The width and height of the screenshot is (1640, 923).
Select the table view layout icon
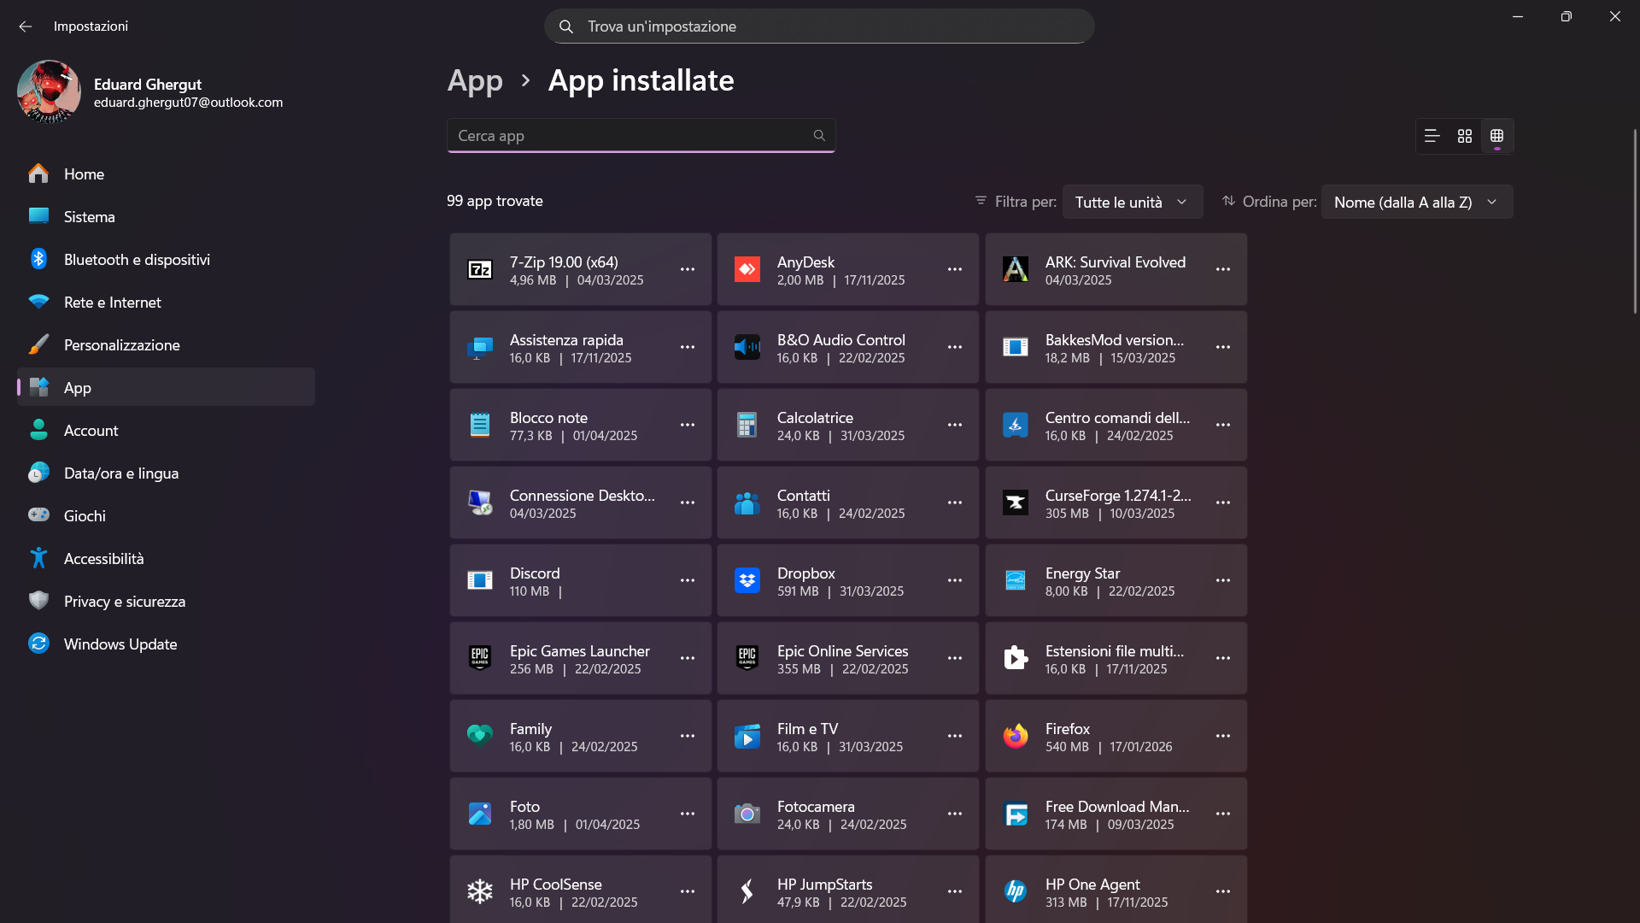pyautogui.click(x=1496, y=136)
